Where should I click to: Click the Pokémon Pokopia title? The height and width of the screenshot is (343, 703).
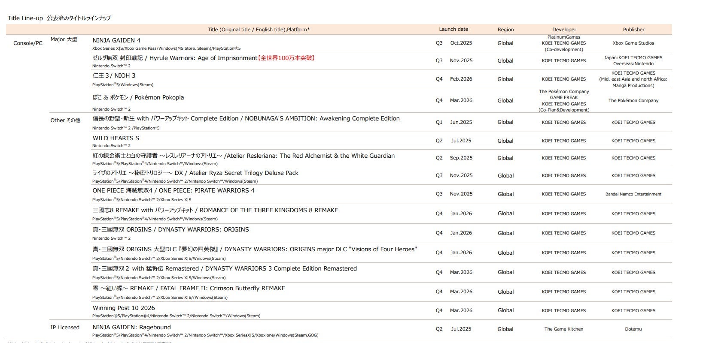click(138, 97)
